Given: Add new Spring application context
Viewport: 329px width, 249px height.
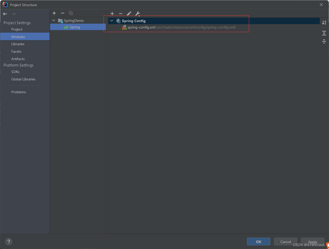Looking at the screenshot, I should (112, 14).
